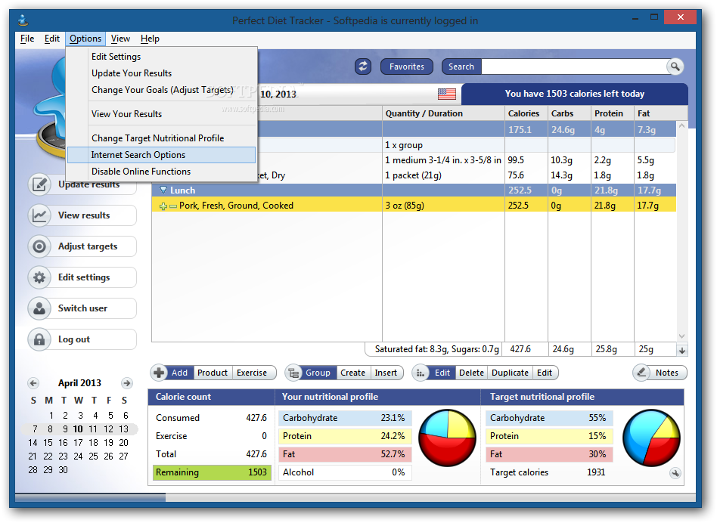Click the down arrow beside totals row
This screenshot has width=717, height=523.
tap(681, 351)
